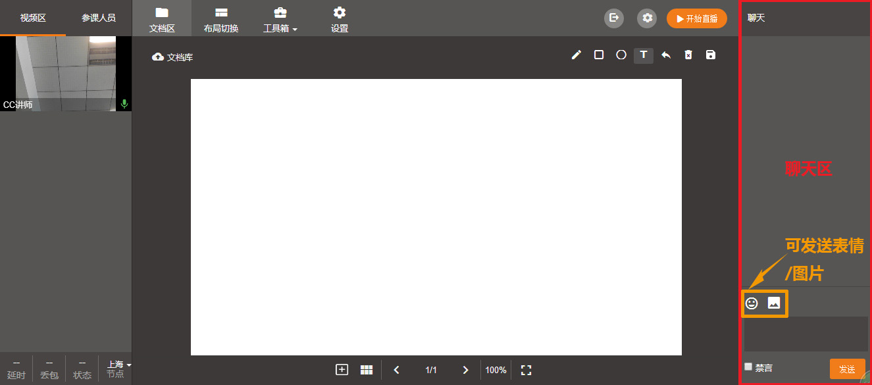Toggle the CC讲师 microphone icon

coord(124,104)
